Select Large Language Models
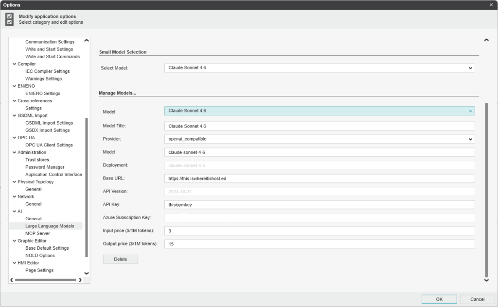This screenshot has width=498, height=307. click(50, 226)
